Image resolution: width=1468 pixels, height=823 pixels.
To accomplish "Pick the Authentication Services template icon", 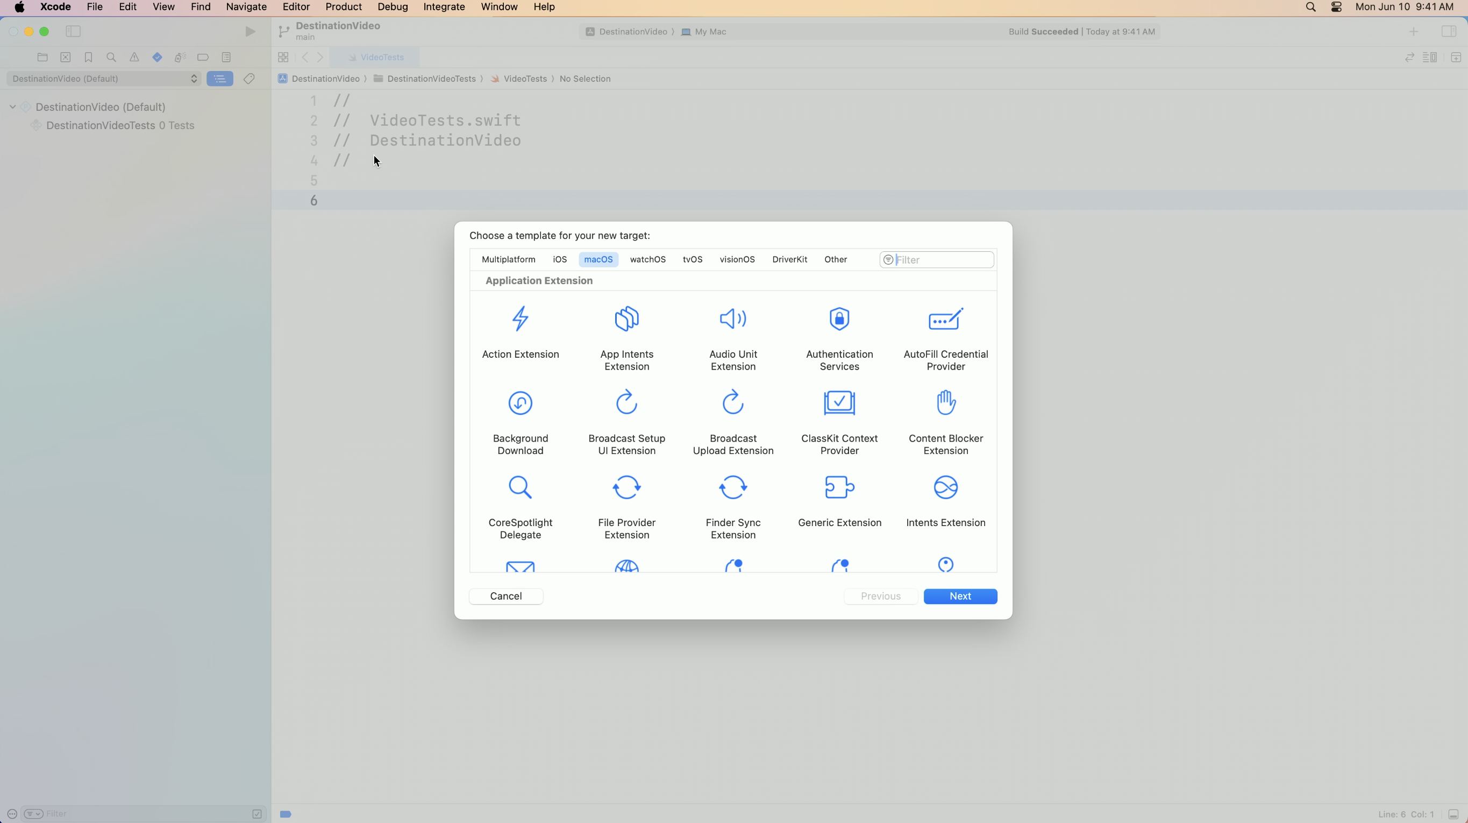I will (839, 318).
